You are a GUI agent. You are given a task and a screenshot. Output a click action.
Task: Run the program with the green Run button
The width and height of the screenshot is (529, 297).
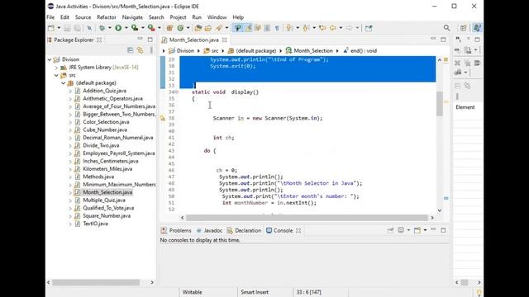[x=118, y=28]
